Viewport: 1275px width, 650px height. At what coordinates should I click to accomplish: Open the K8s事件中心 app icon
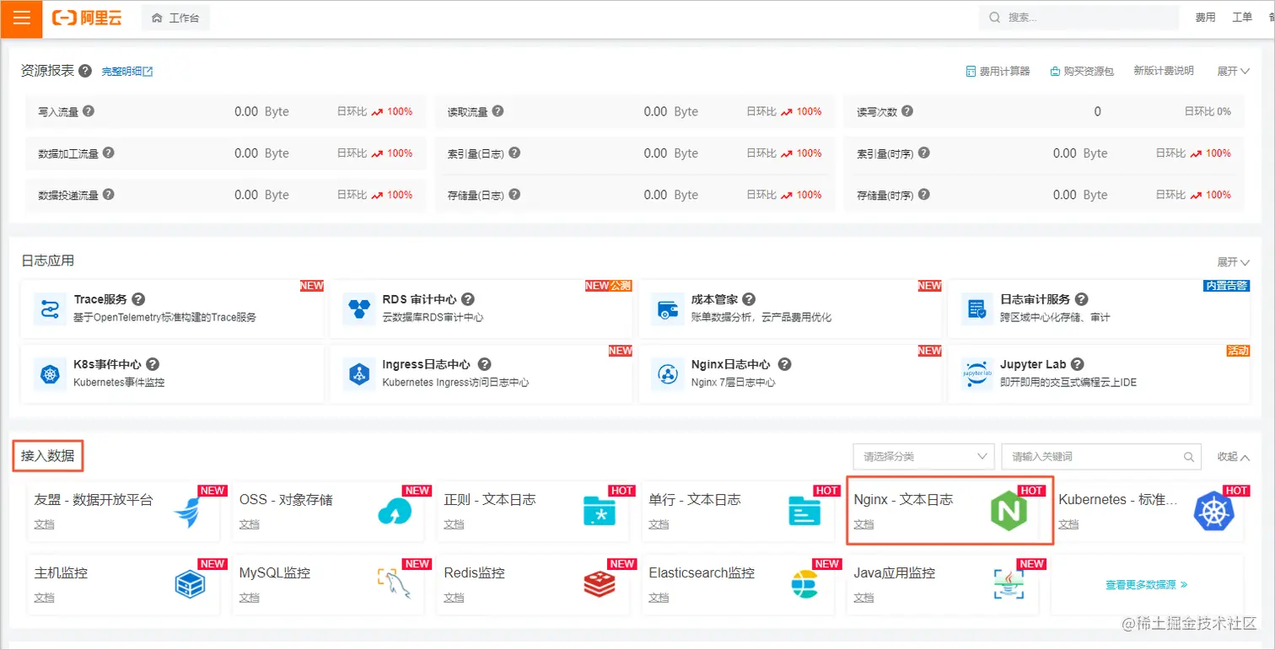pyautogui.click(x=50, y=373)
